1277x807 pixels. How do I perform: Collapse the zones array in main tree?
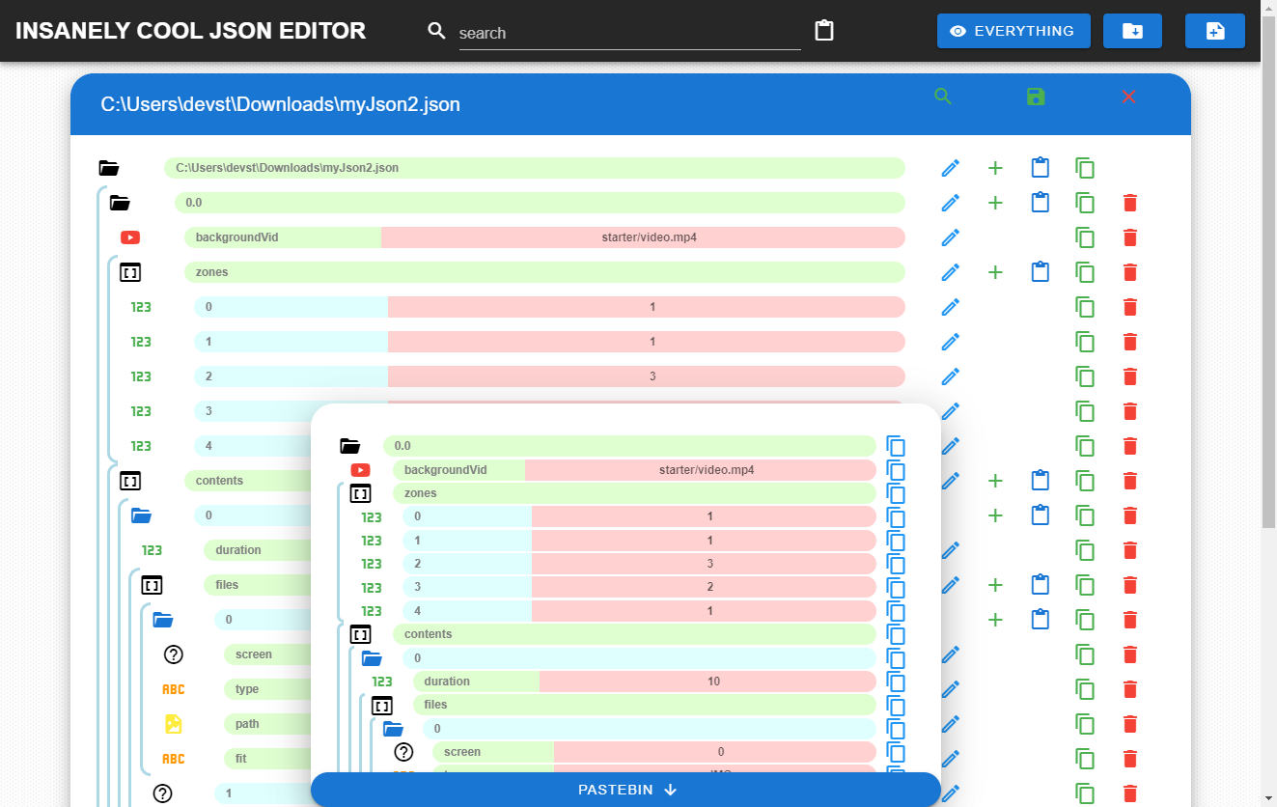pyautogui.click(x=130, y=272)
